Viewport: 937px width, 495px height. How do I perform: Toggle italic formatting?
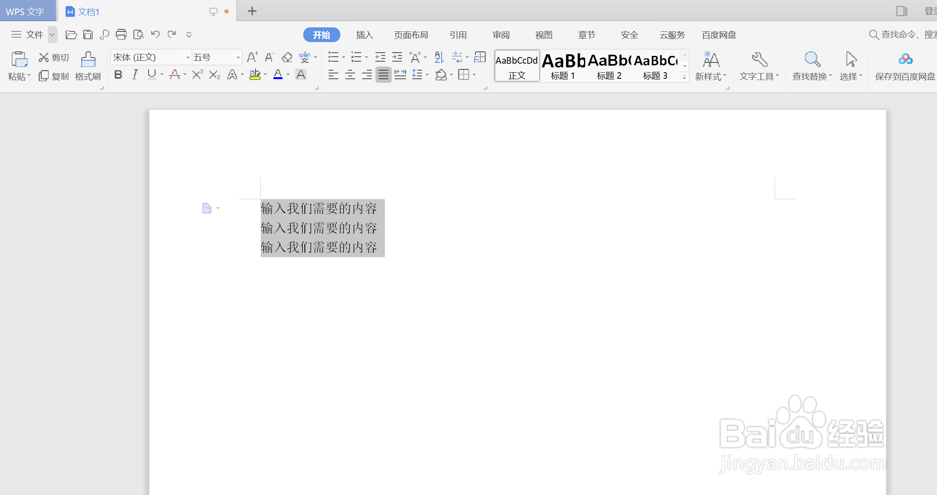pos(135,75)
